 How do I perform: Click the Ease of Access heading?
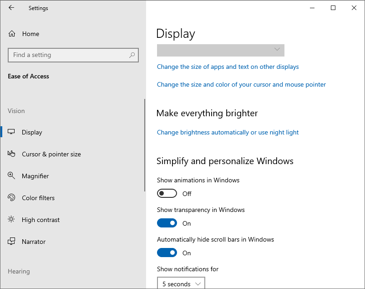coord(28,77)
